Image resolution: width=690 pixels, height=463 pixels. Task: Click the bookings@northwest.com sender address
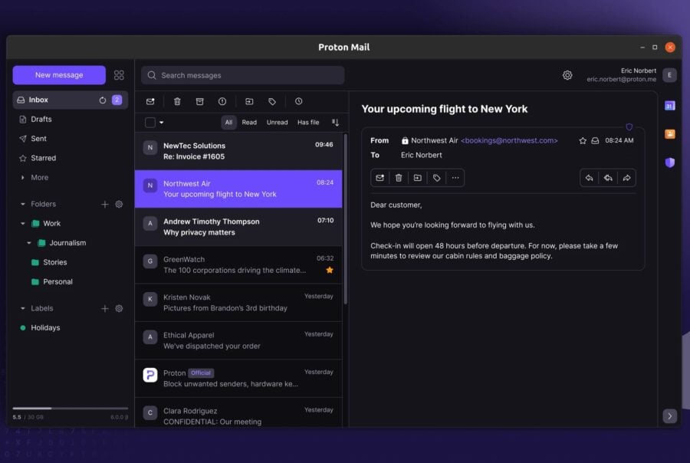click(509, 141)
